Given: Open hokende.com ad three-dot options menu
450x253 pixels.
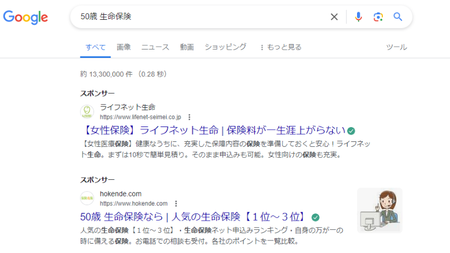Looking at the screenshot, I should pos(176,204).
